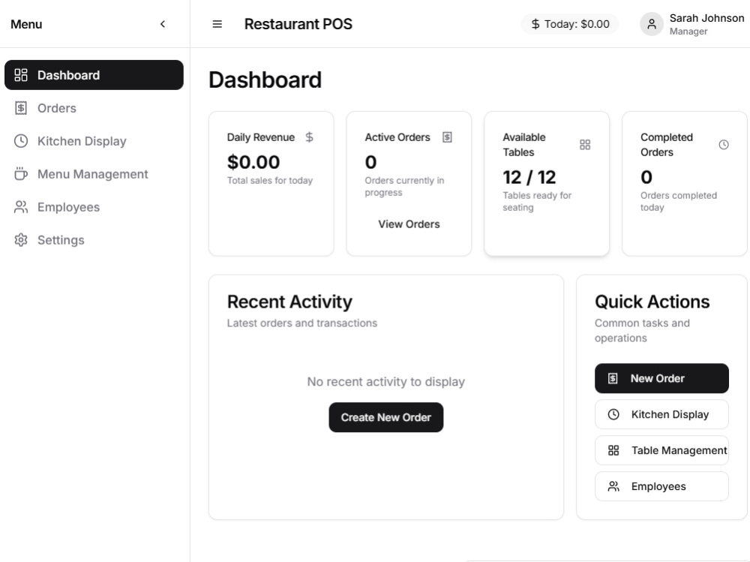Click the Today: $0.00 revenue badge

click(x=570, y=24)
